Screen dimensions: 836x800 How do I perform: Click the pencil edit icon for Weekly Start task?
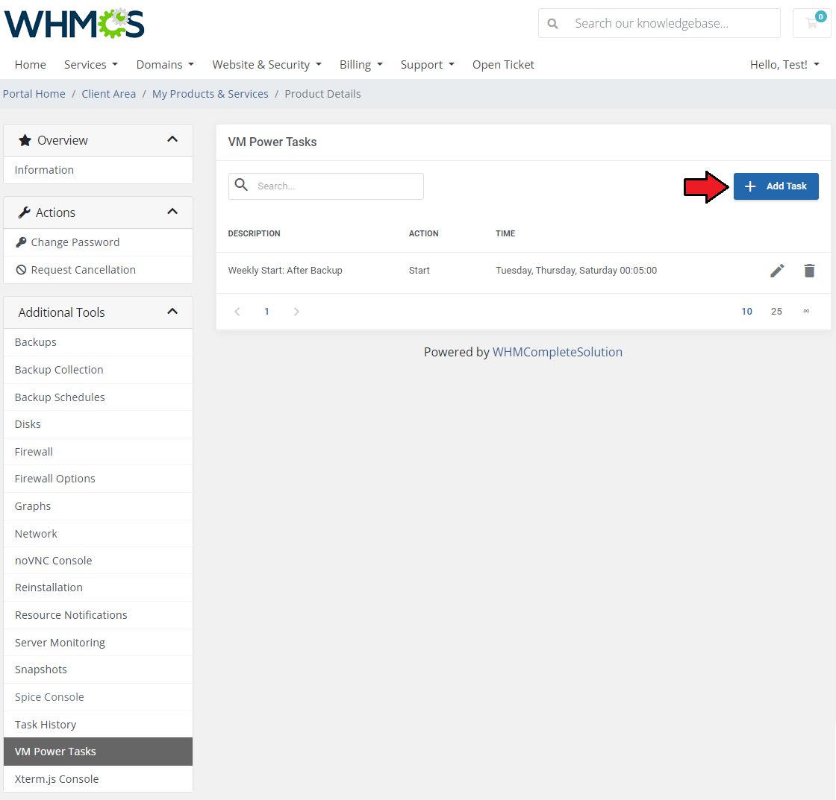tap(777, 271)
